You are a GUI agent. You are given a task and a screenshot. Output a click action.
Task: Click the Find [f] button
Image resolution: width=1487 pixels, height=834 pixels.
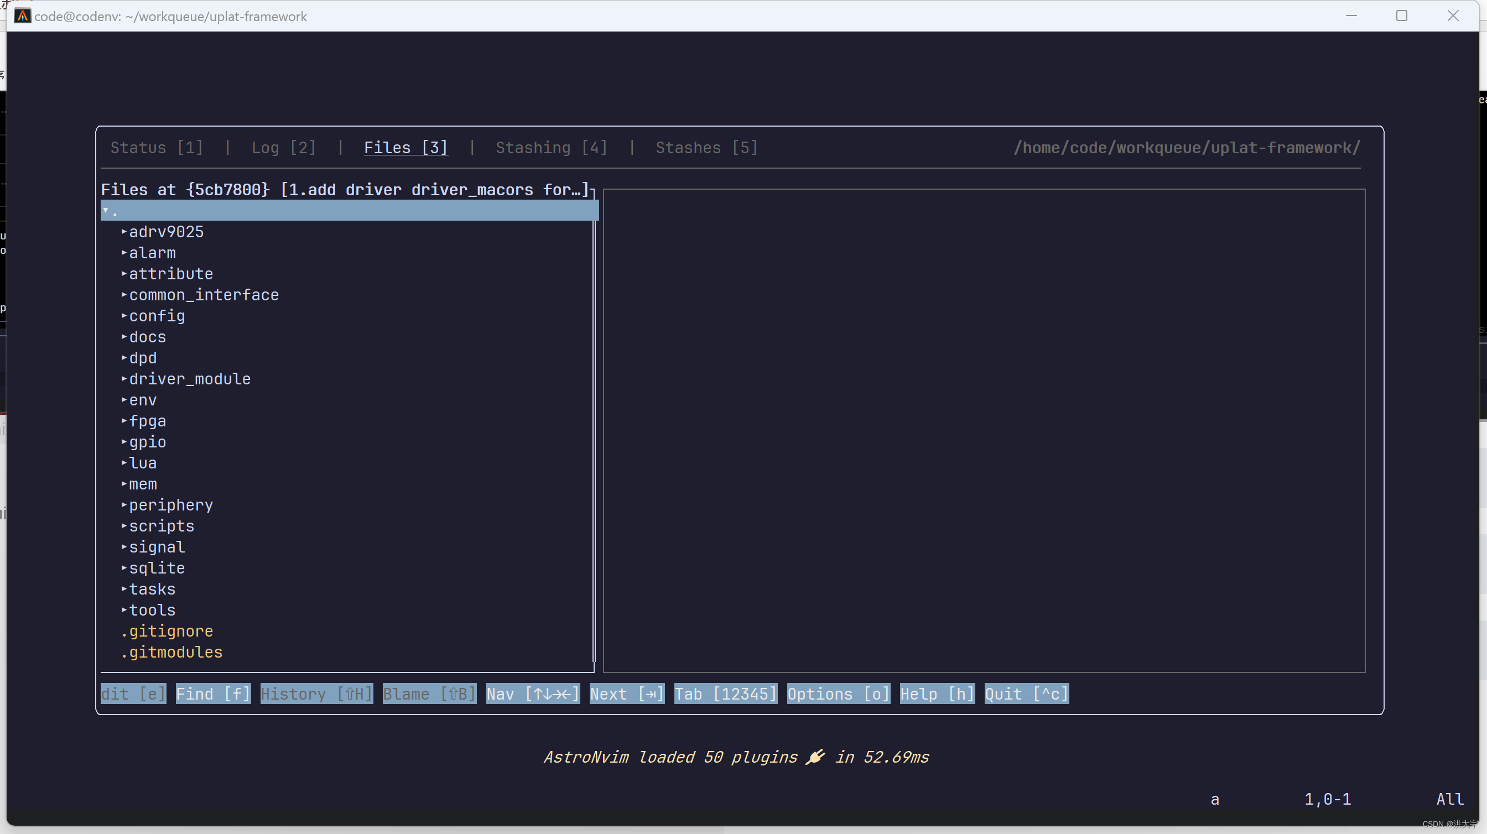(213, 694)
